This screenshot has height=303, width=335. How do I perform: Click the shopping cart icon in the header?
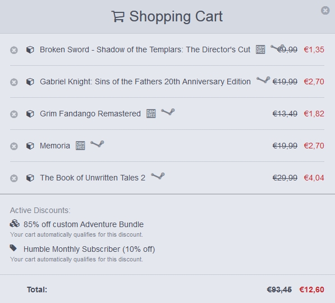(118, 16)
